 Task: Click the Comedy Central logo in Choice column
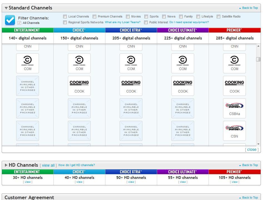pyautogui.click(x=79, y=61)
